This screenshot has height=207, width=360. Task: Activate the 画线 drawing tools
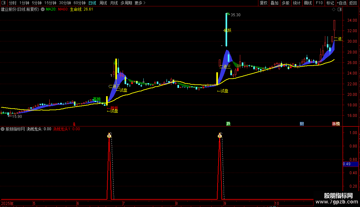pos(308,3)
